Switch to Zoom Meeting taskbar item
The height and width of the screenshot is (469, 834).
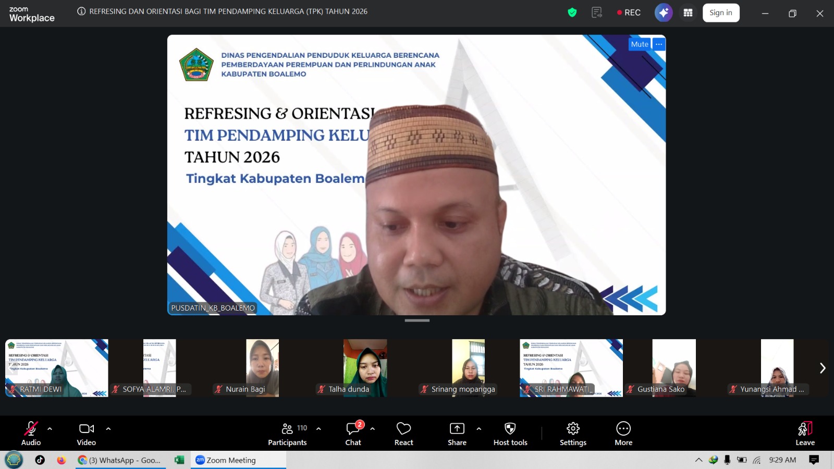coord(238,460)
